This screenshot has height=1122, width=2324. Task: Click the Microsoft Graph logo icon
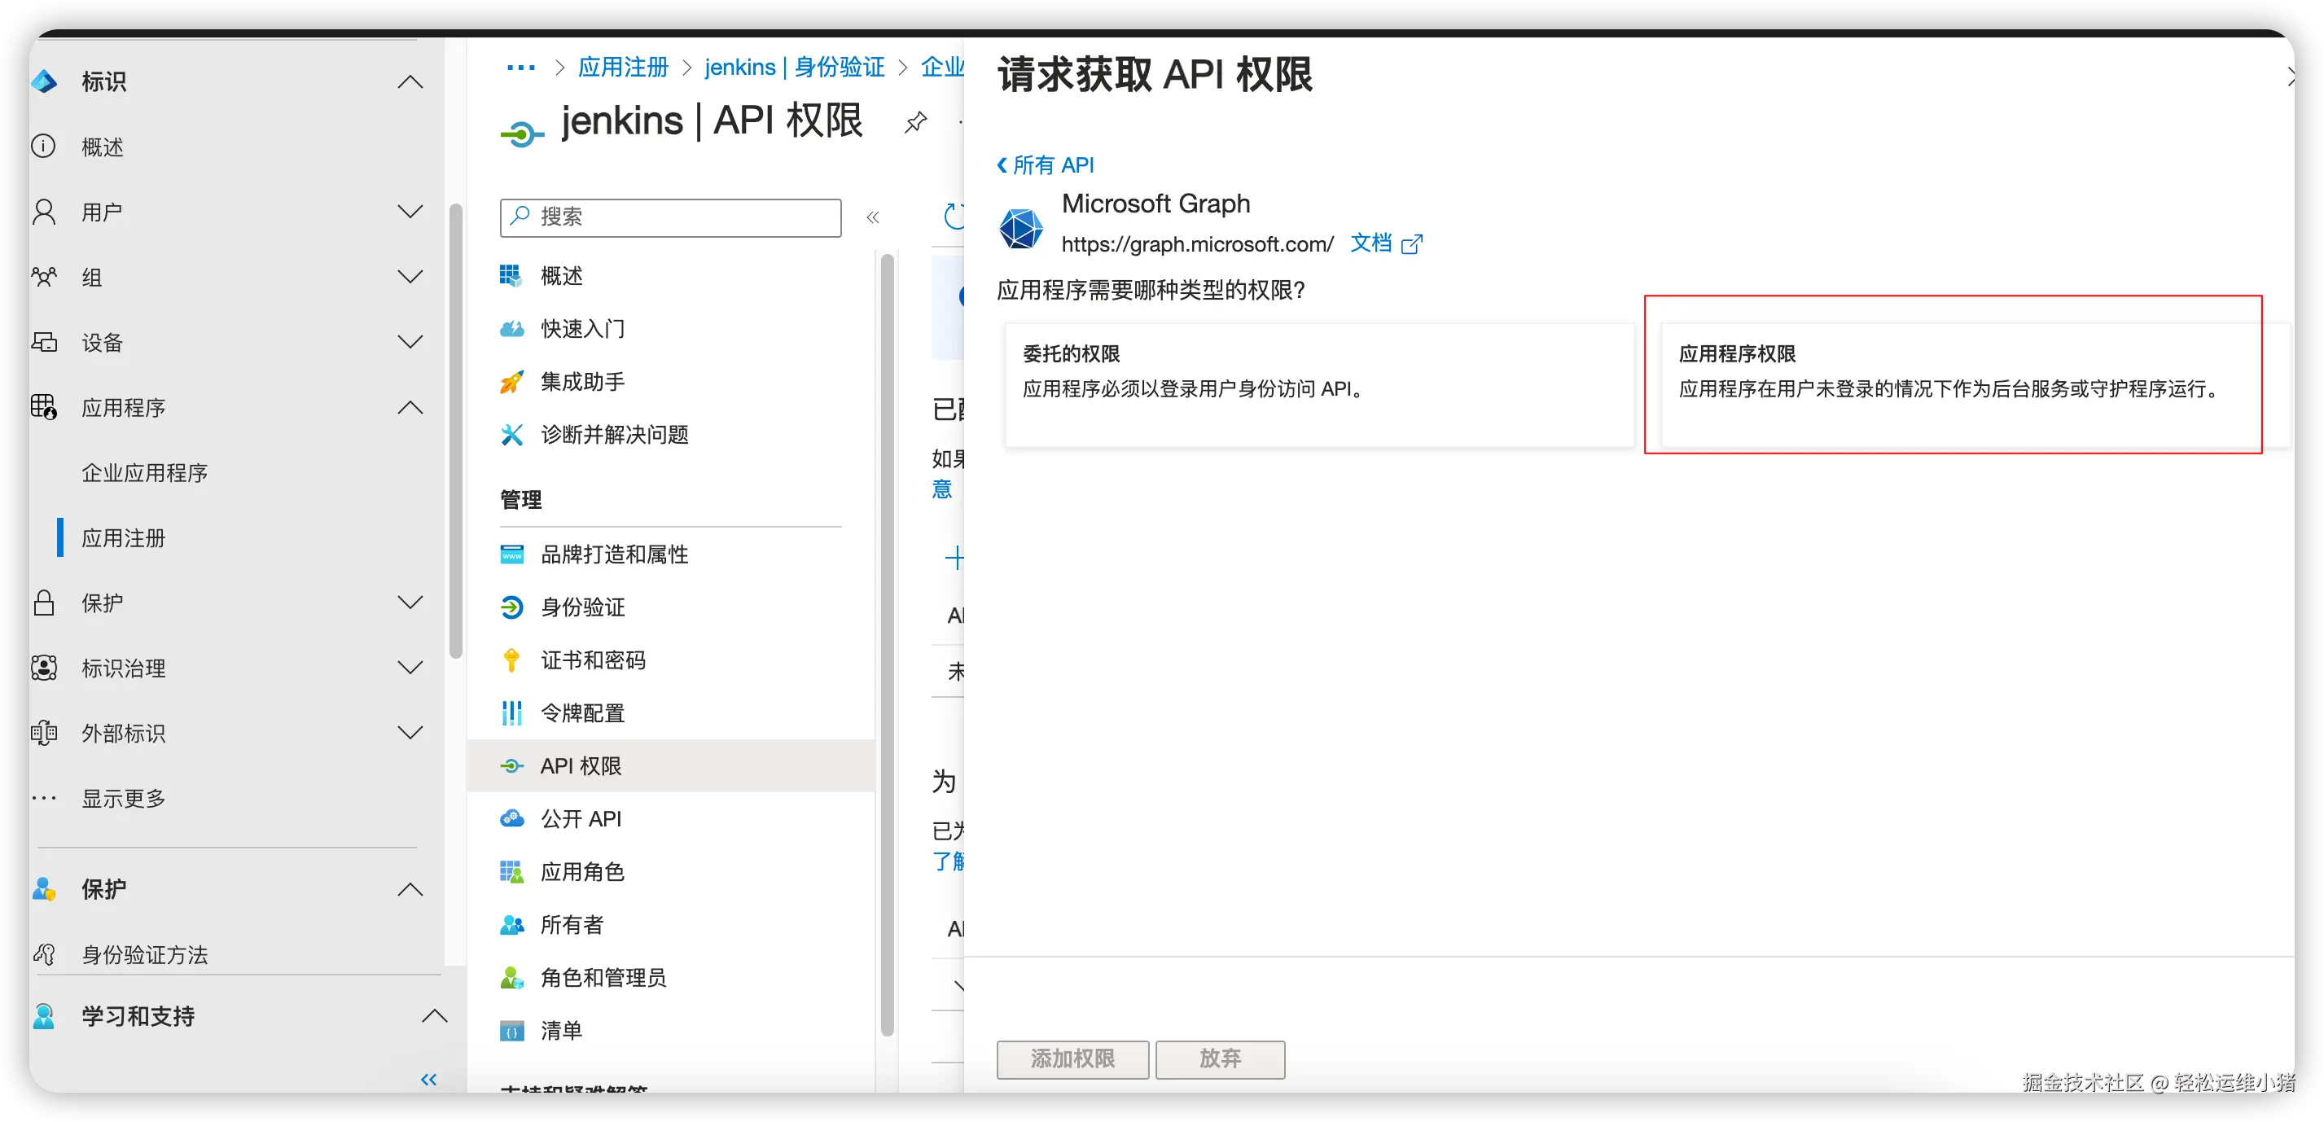(1021, 228)
